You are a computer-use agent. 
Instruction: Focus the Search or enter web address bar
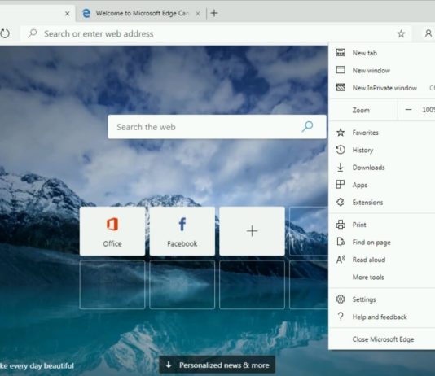(217, 34)
